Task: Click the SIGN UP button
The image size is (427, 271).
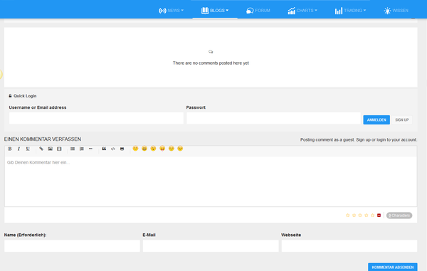Action: 402,119
